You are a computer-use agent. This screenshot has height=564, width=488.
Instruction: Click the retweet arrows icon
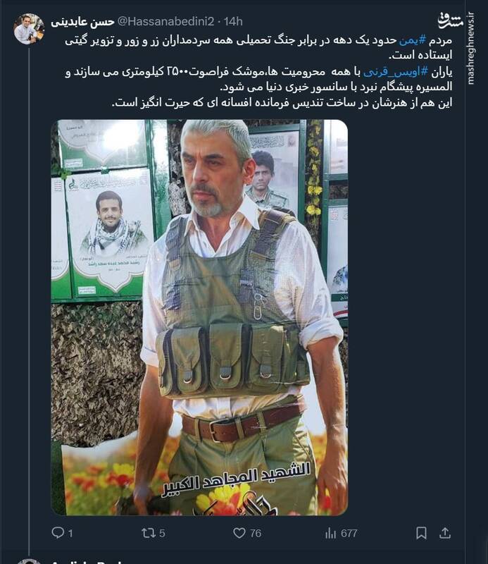tap(148, 533)
